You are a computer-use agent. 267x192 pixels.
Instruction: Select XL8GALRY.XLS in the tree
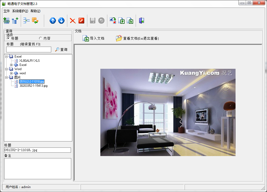tap(29, 61)
